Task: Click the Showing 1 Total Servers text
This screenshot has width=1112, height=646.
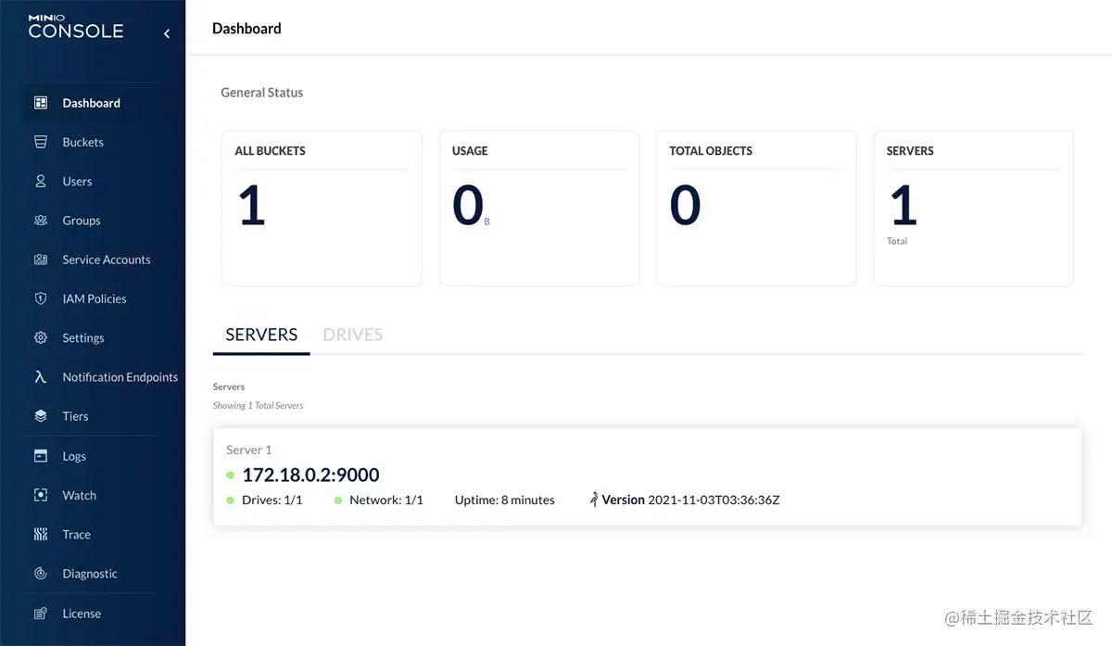Action: [x=259, y=405]
